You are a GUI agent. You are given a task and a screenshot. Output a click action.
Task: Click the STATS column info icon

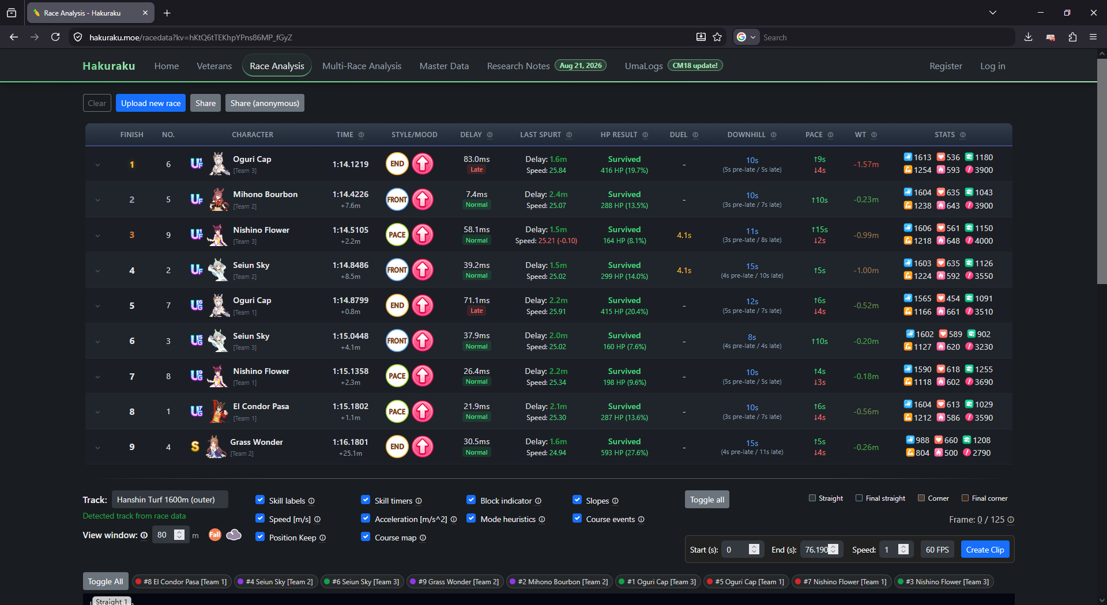tap(963, 135)
